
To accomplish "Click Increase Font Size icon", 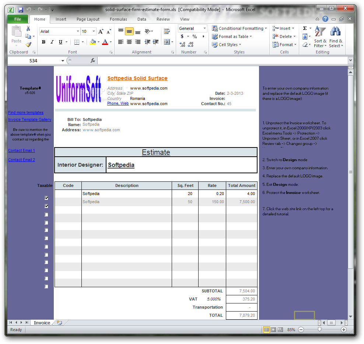I will (101, 31).
